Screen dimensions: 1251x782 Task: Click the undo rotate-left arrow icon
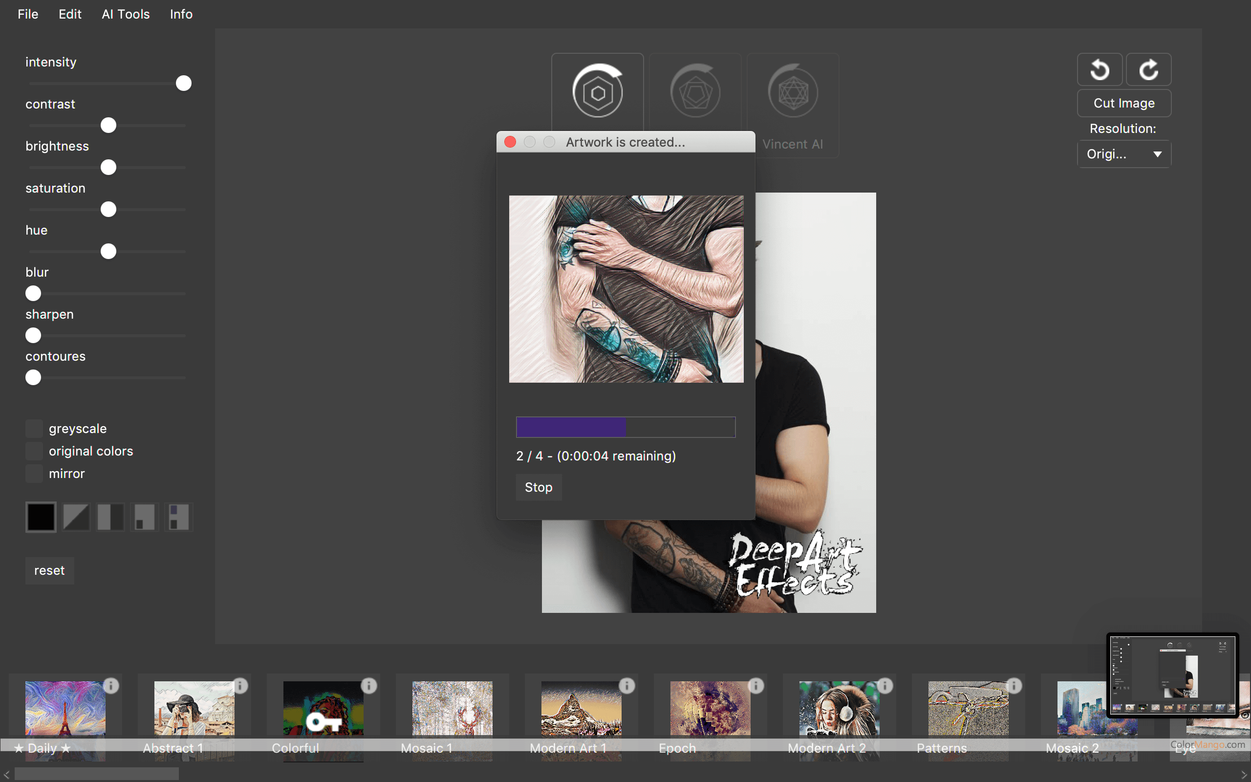coord(1099,70)
